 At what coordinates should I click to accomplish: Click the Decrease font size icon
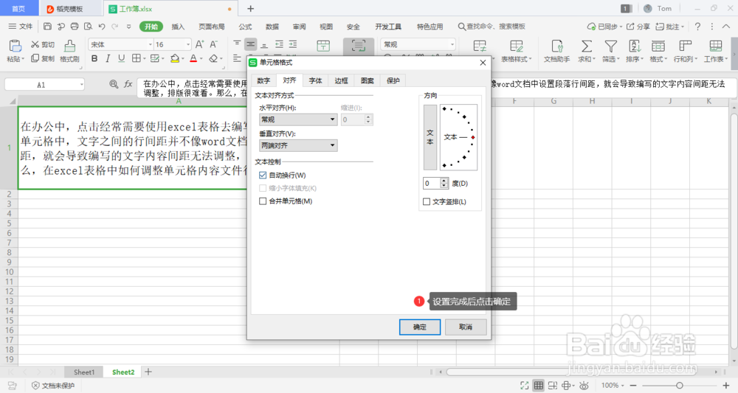tap(214, 44)
